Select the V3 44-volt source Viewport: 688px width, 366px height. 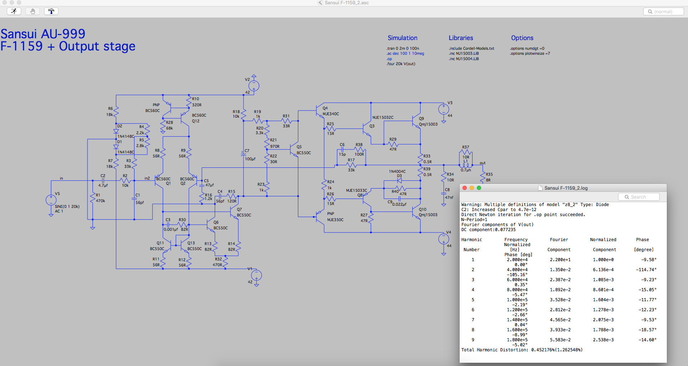[x=443, y=109]
